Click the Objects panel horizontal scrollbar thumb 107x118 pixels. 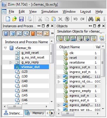68,114
